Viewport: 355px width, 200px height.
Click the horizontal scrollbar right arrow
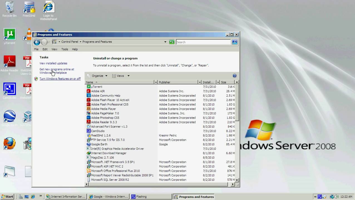[233, 184]
